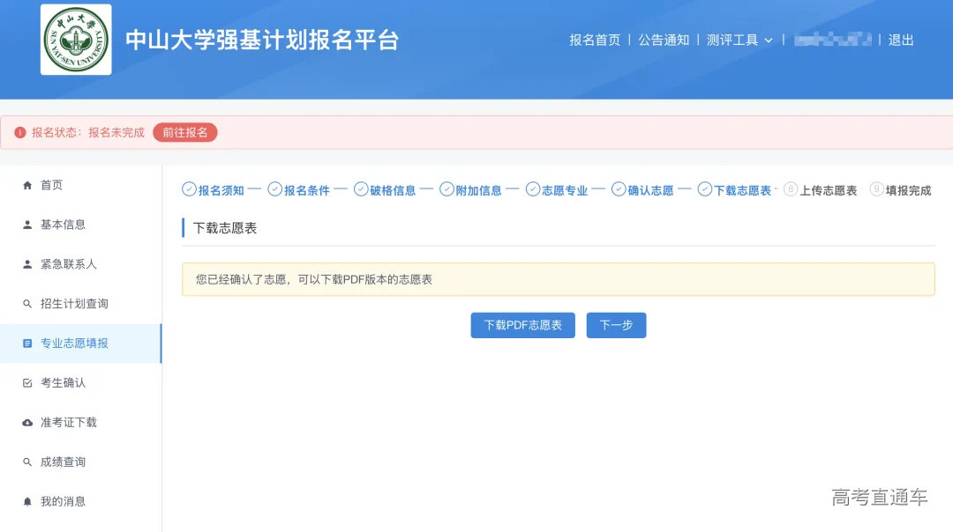Select the 专业志愿填报 book icon

click(x=29, y=343)
